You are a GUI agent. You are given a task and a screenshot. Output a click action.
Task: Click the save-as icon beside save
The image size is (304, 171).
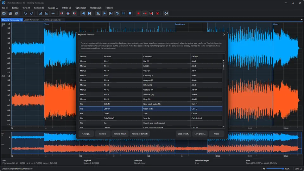click(16, 13)
